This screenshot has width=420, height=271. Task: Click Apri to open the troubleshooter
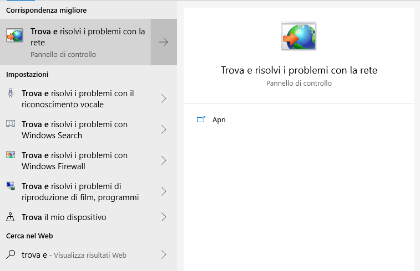pos(219,119)
